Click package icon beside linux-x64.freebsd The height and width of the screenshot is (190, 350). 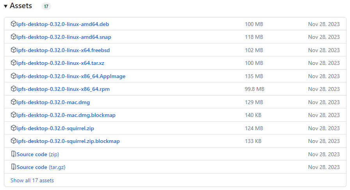tap(13, 50)
